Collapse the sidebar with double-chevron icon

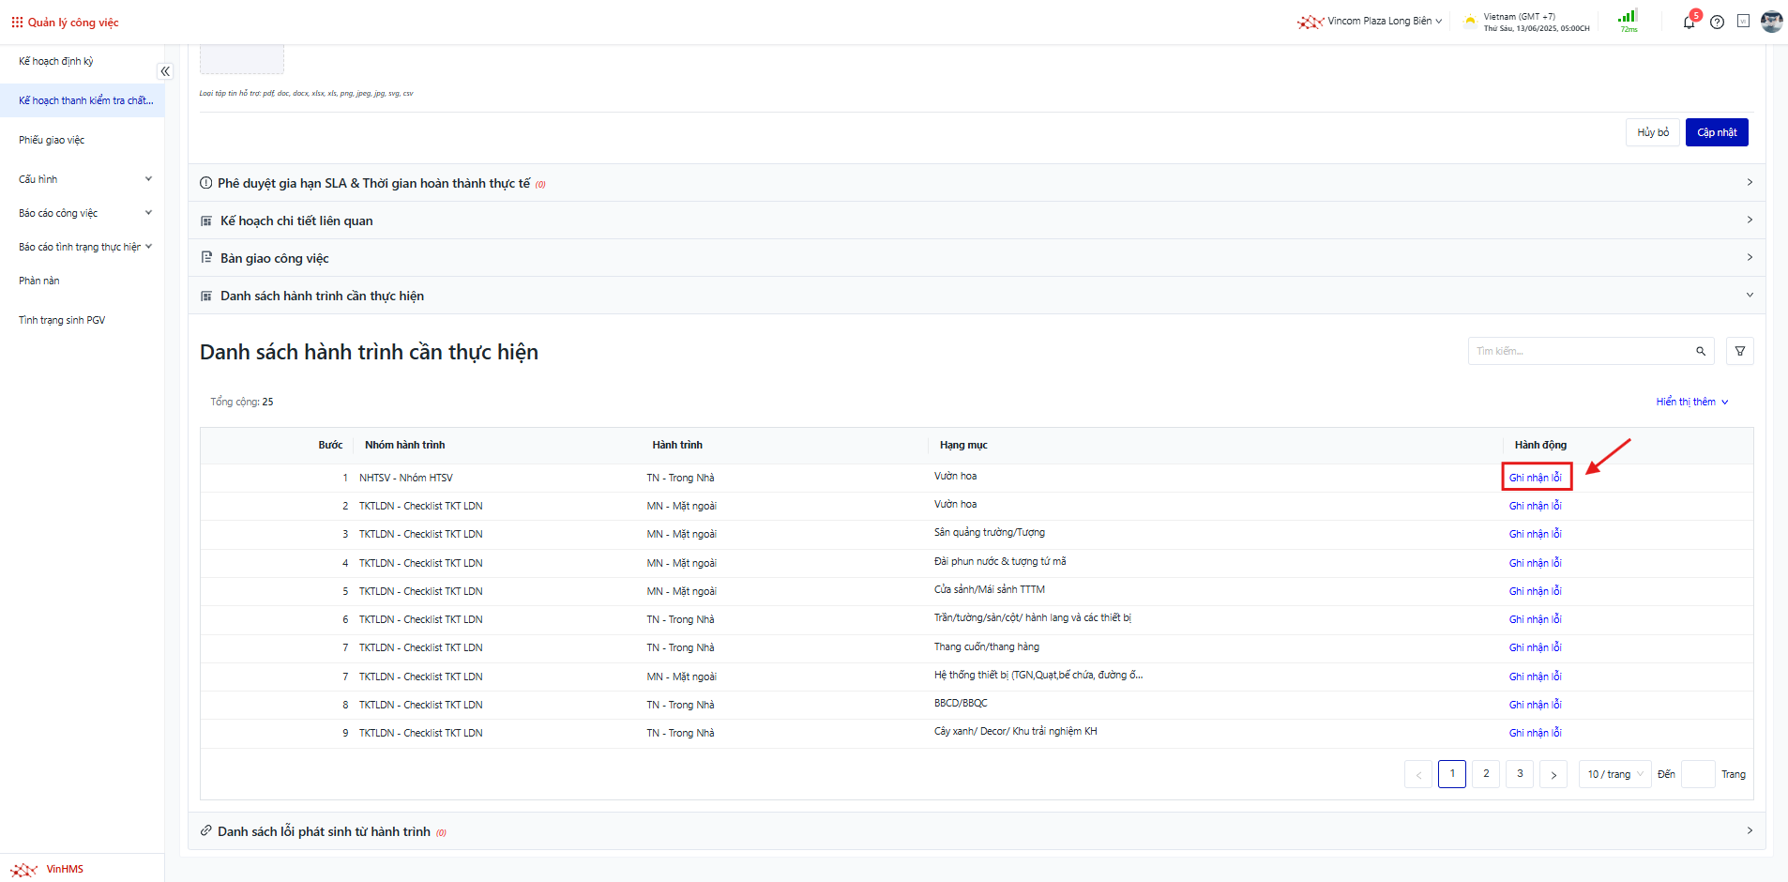[165, 71]
